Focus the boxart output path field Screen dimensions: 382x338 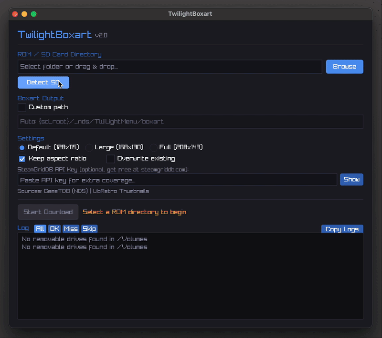pyautogui.click(x=190, y=122)
